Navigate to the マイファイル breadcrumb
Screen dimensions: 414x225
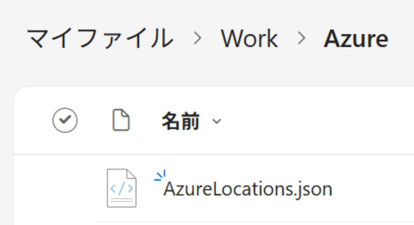coord(100,38)
